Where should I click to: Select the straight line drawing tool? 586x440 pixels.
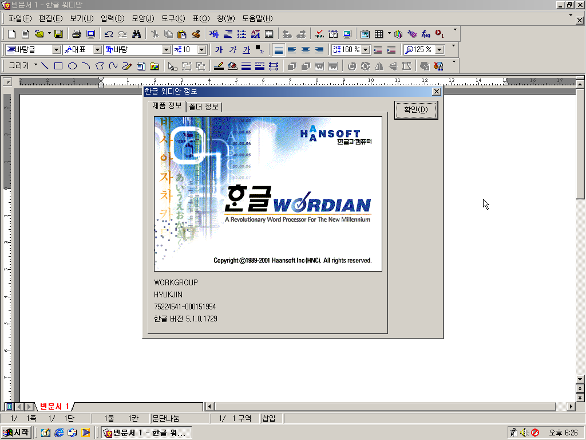coord(45,66)
